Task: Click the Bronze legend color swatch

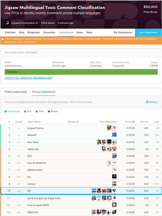Action: click(x=49, y=111)
